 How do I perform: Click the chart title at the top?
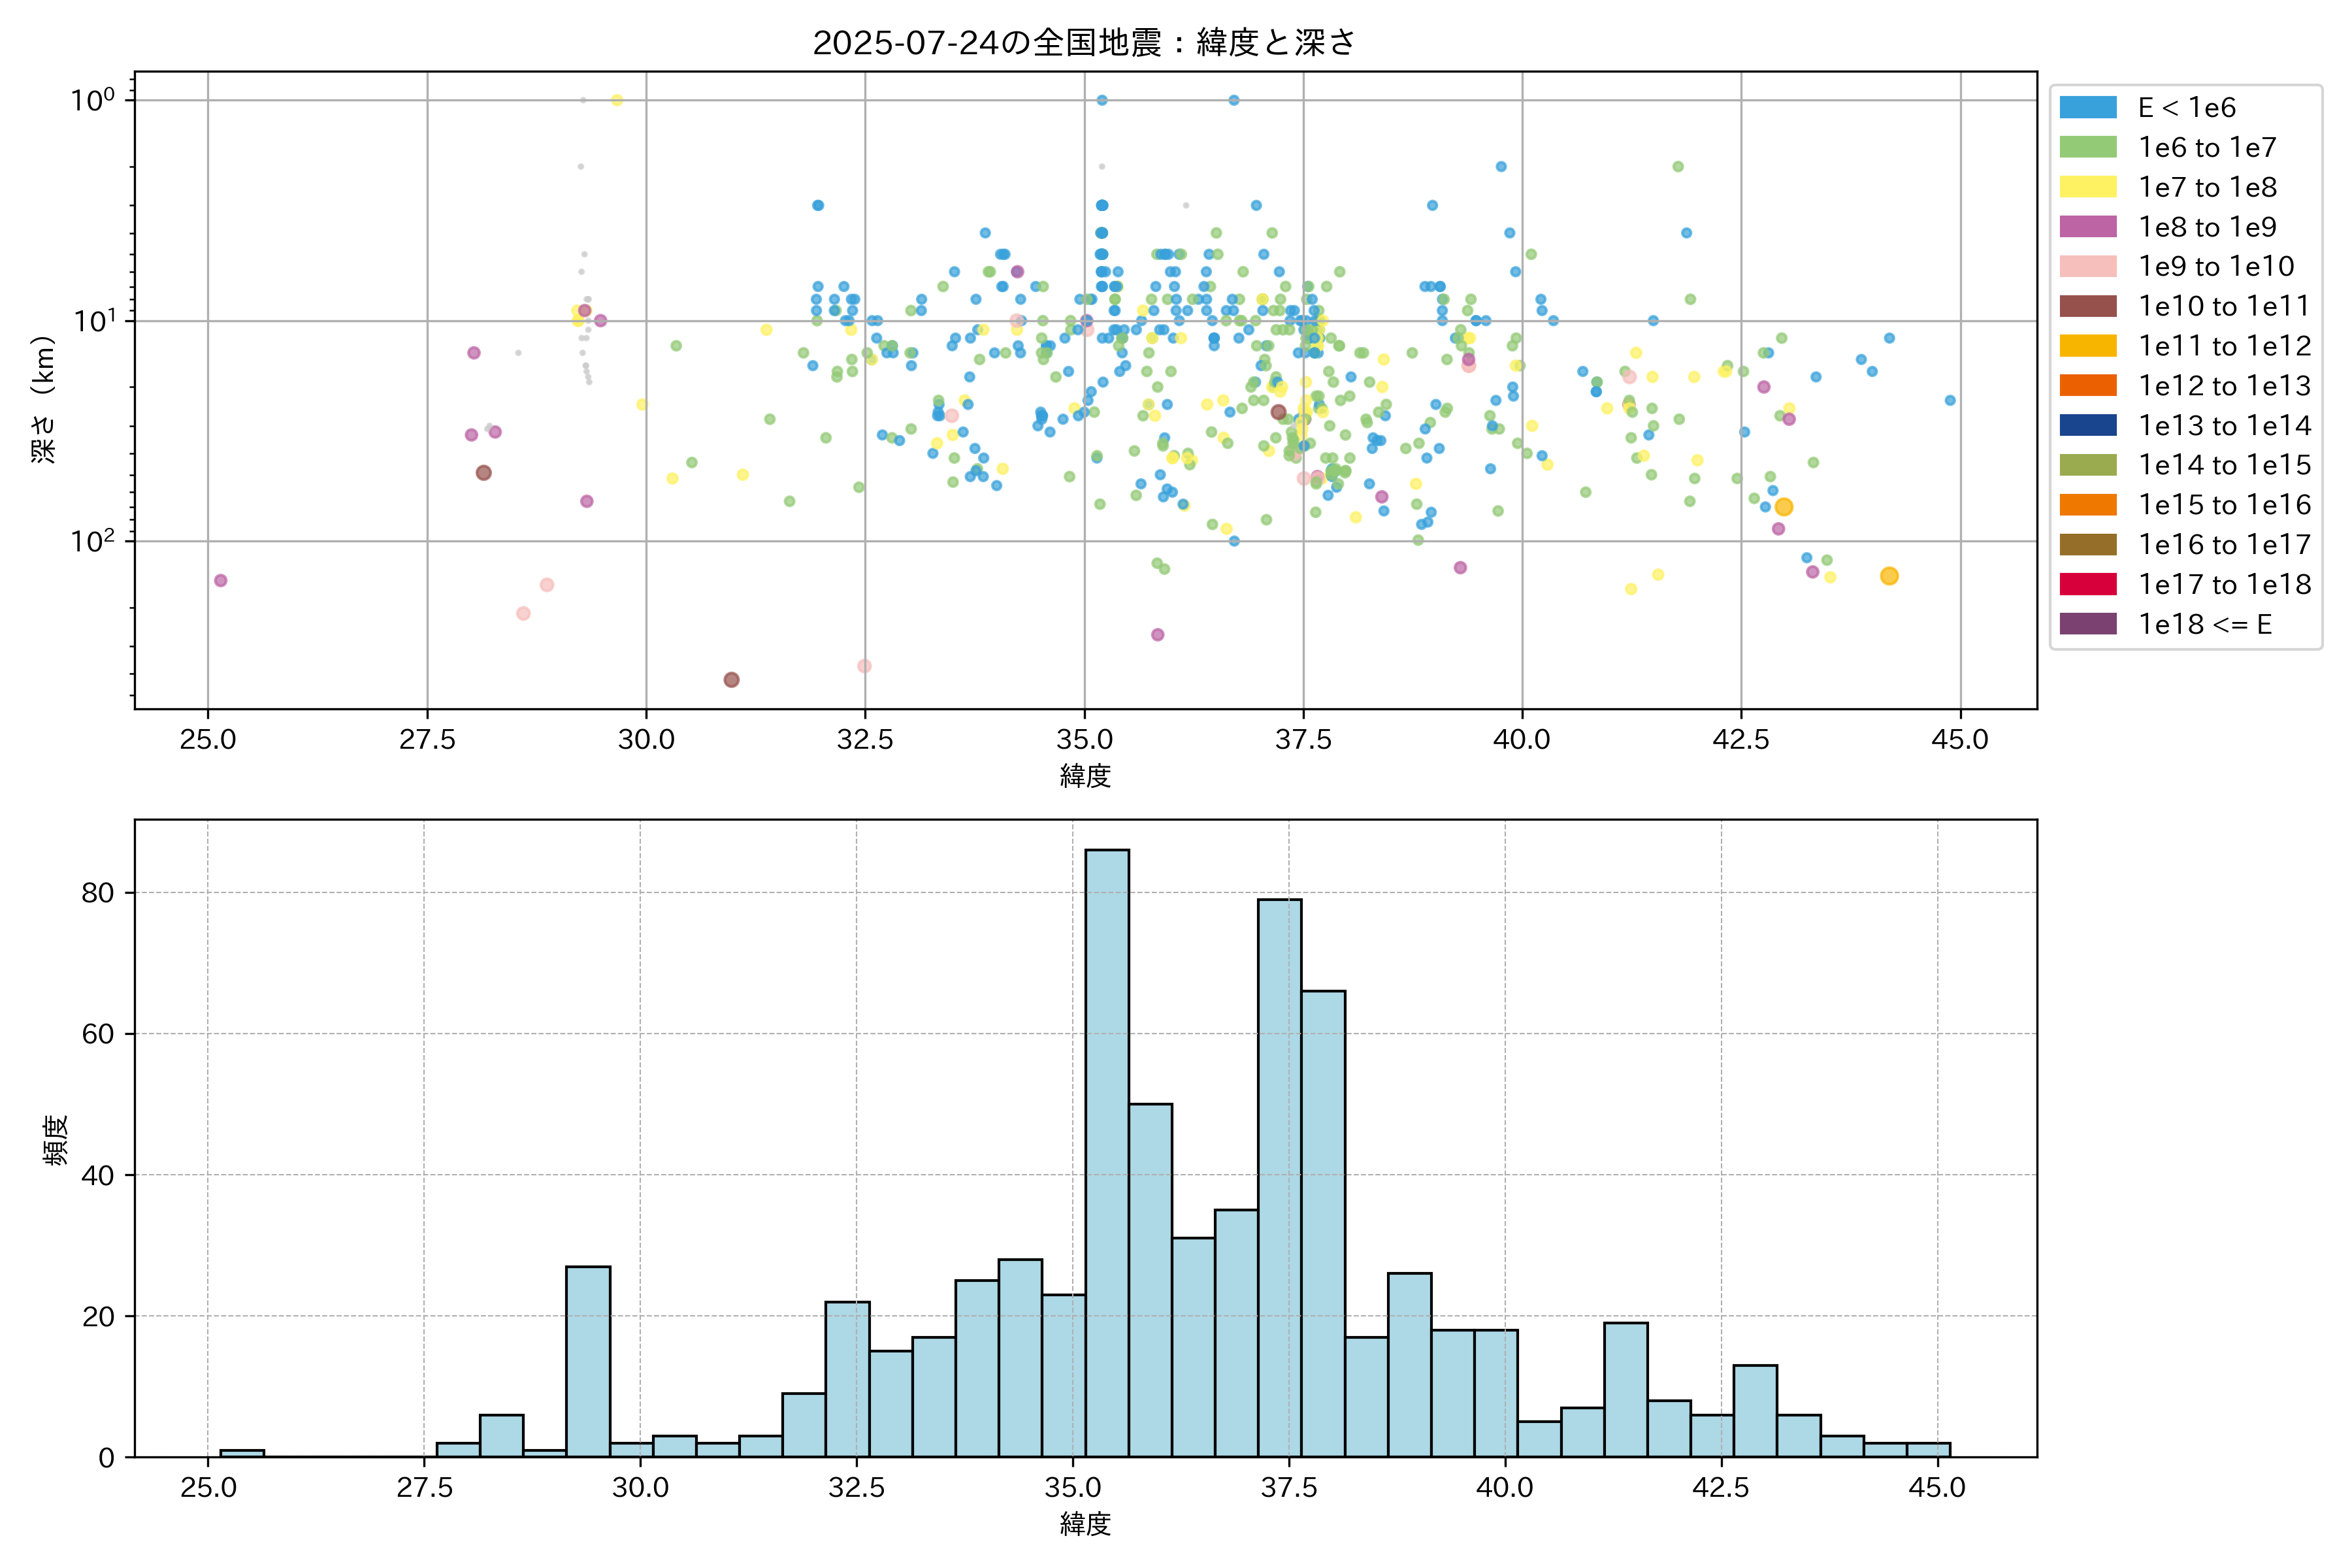click(x=1084, y=42)
